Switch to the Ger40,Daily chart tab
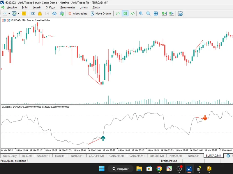 coord(10,156)
